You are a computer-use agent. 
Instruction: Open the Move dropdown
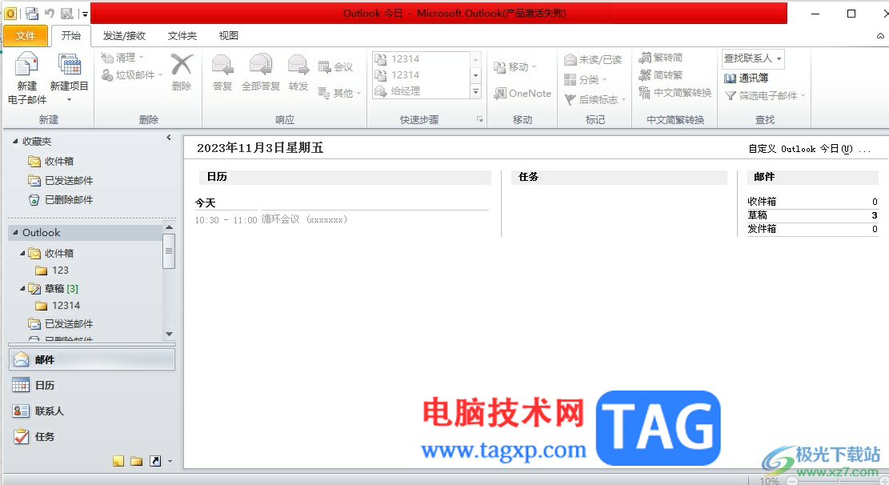(x=515, y=67)
